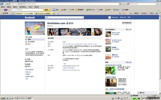Click the web translation icon on Yahoo toolbar
Screen dimensions: 161x100
point(76,10)
